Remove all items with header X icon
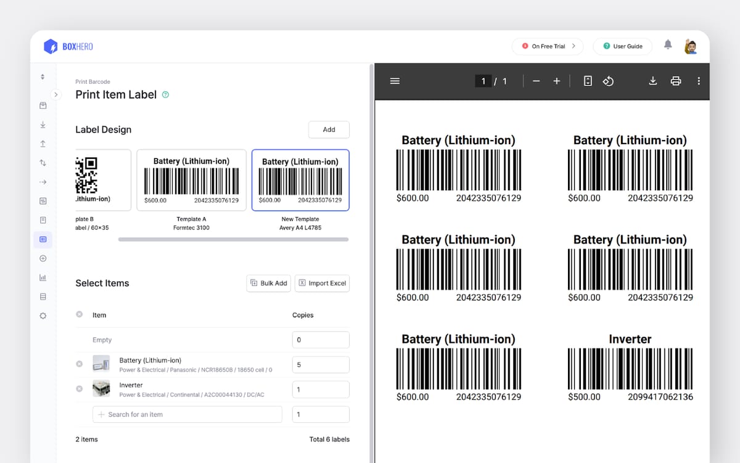Viewport: 740px width, 463px height. click(79, 314)
